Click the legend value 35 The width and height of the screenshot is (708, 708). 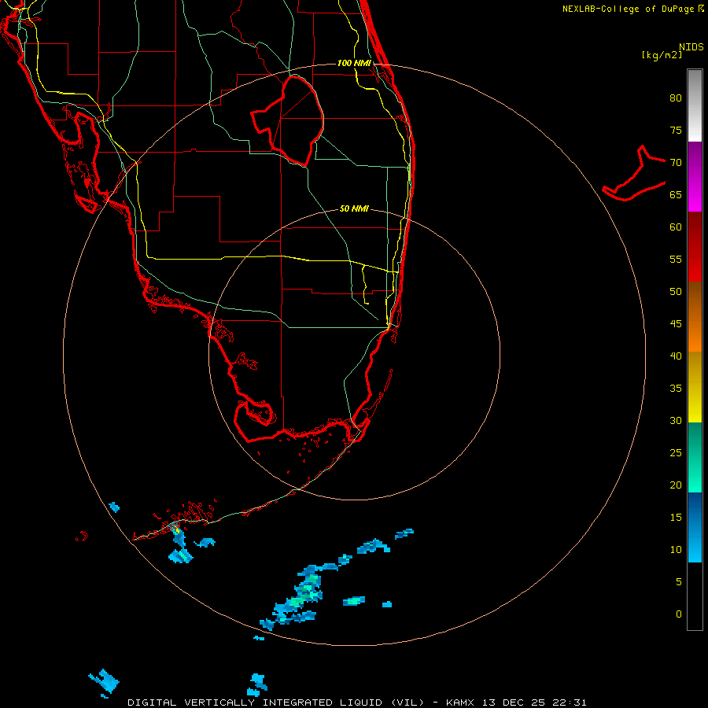pos(676,389)
